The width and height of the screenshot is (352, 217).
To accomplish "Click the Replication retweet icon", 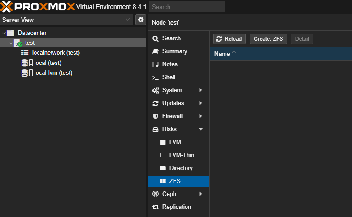I will coord(155,207).
